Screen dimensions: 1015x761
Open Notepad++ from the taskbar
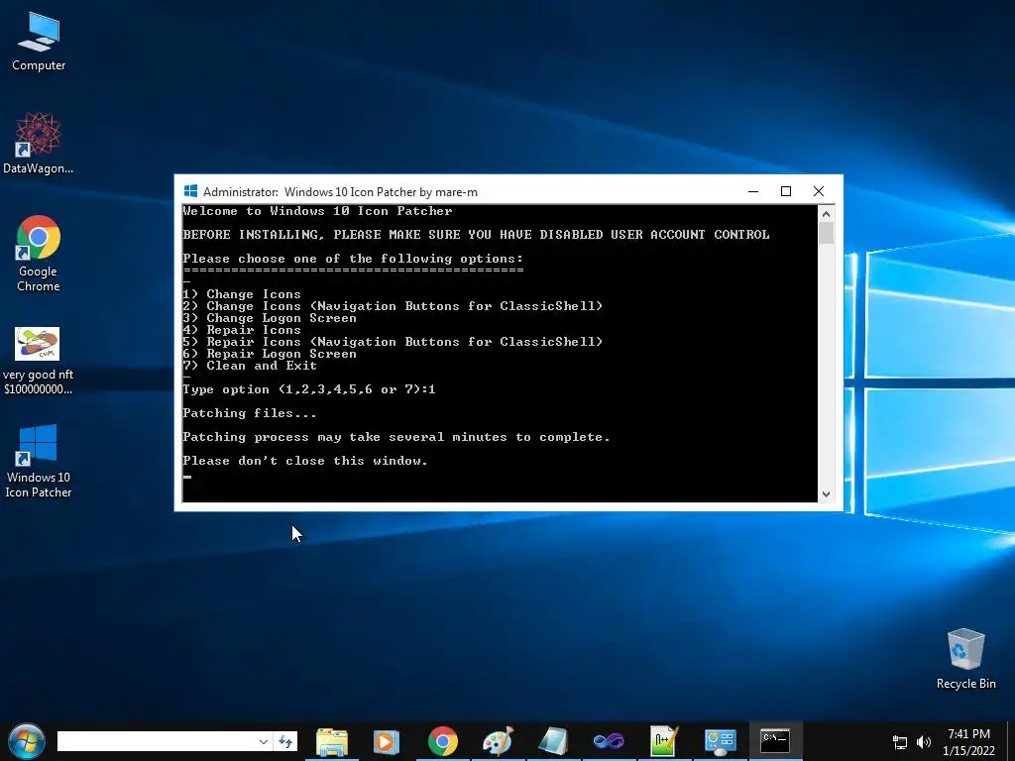click(664, 741)
